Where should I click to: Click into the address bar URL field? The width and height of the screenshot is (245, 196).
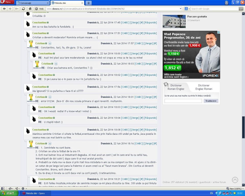(x=113, y=9)
